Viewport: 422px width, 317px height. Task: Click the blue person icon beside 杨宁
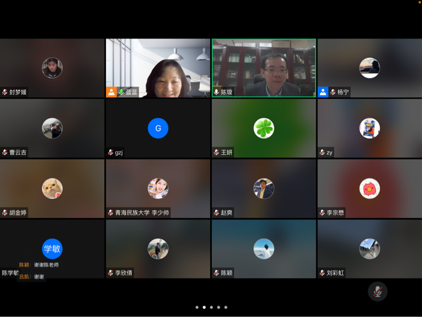click(323, 92)
